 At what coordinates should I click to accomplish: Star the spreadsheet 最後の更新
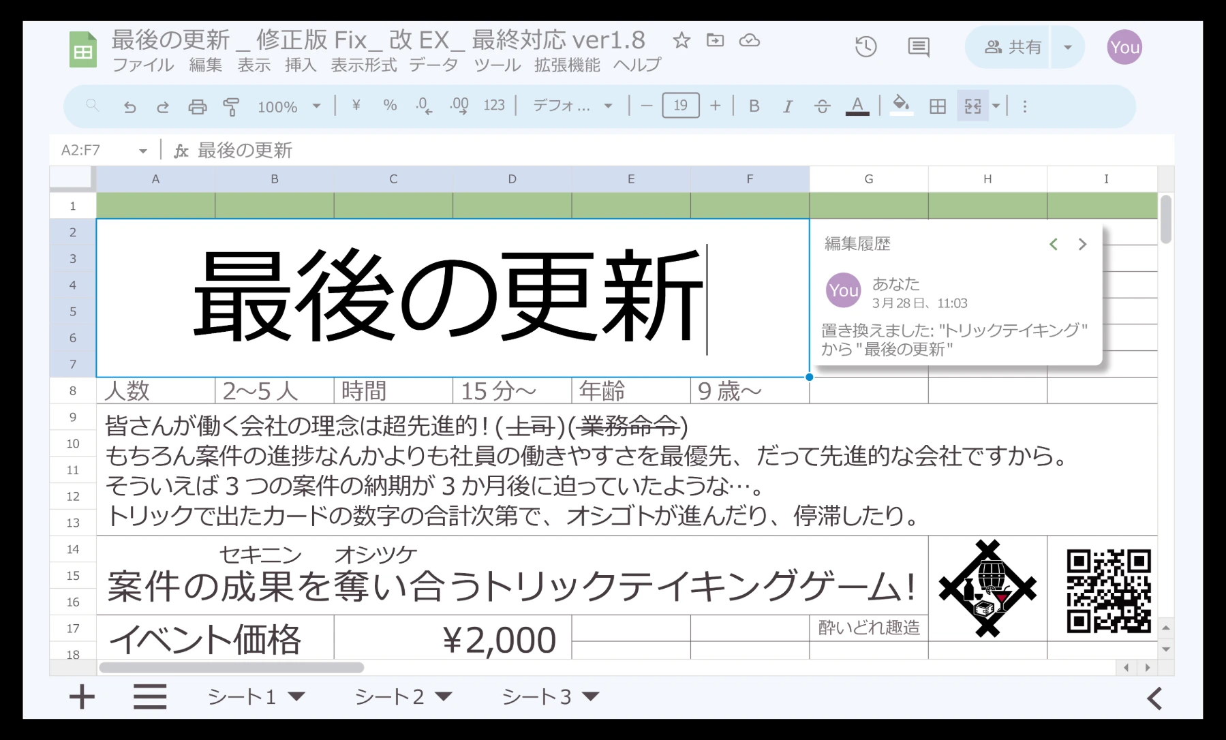tap(681, 41)
